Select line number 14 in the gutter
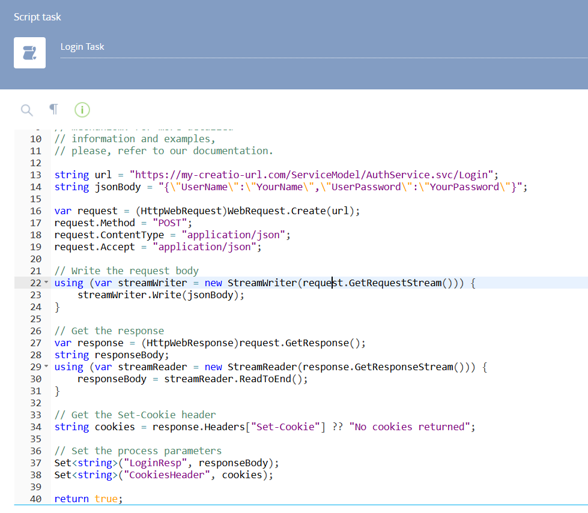 coord(35,187)
